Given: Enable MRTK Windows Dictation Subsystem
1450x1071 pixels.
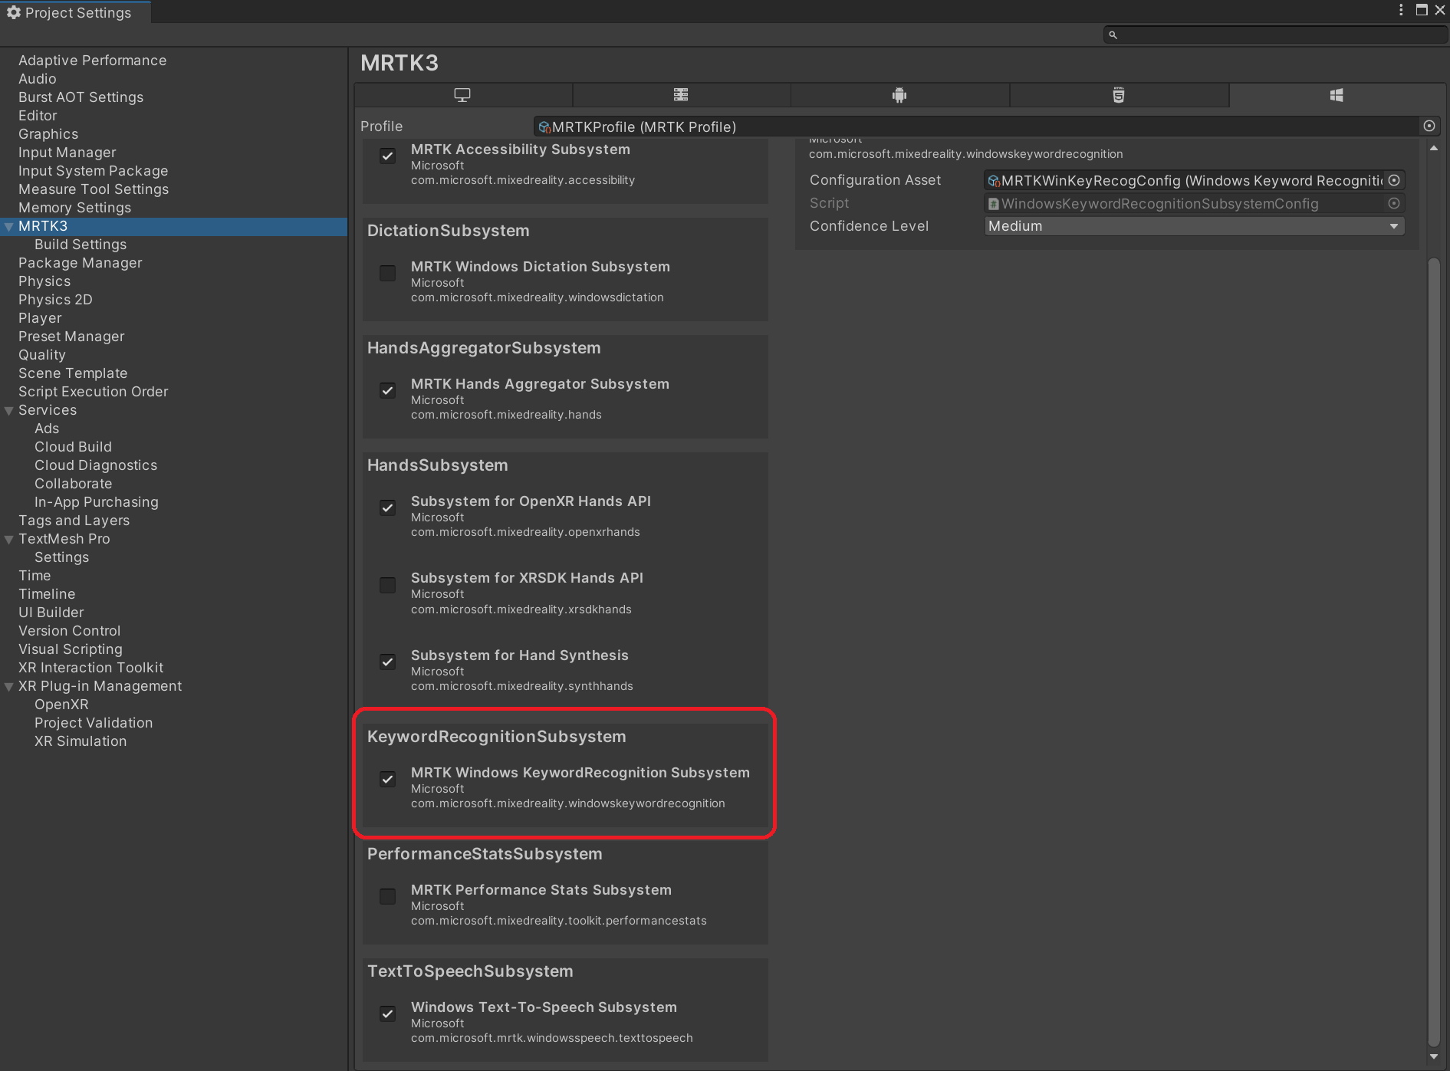Looking at the screenshot, I should click(x=388, y=274).
